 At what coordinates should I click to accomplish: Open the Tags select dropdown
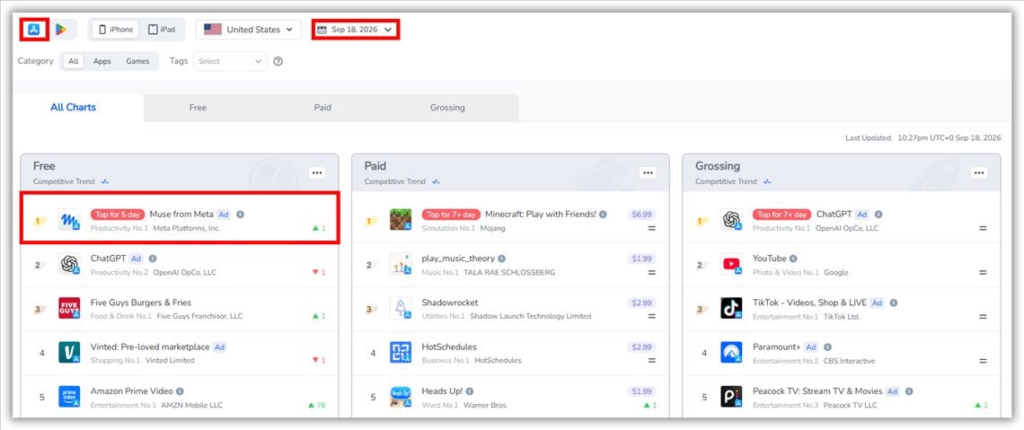(231, 61)
